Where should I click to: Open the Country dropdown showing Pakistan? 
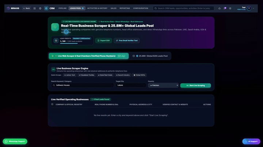(163, 85)
